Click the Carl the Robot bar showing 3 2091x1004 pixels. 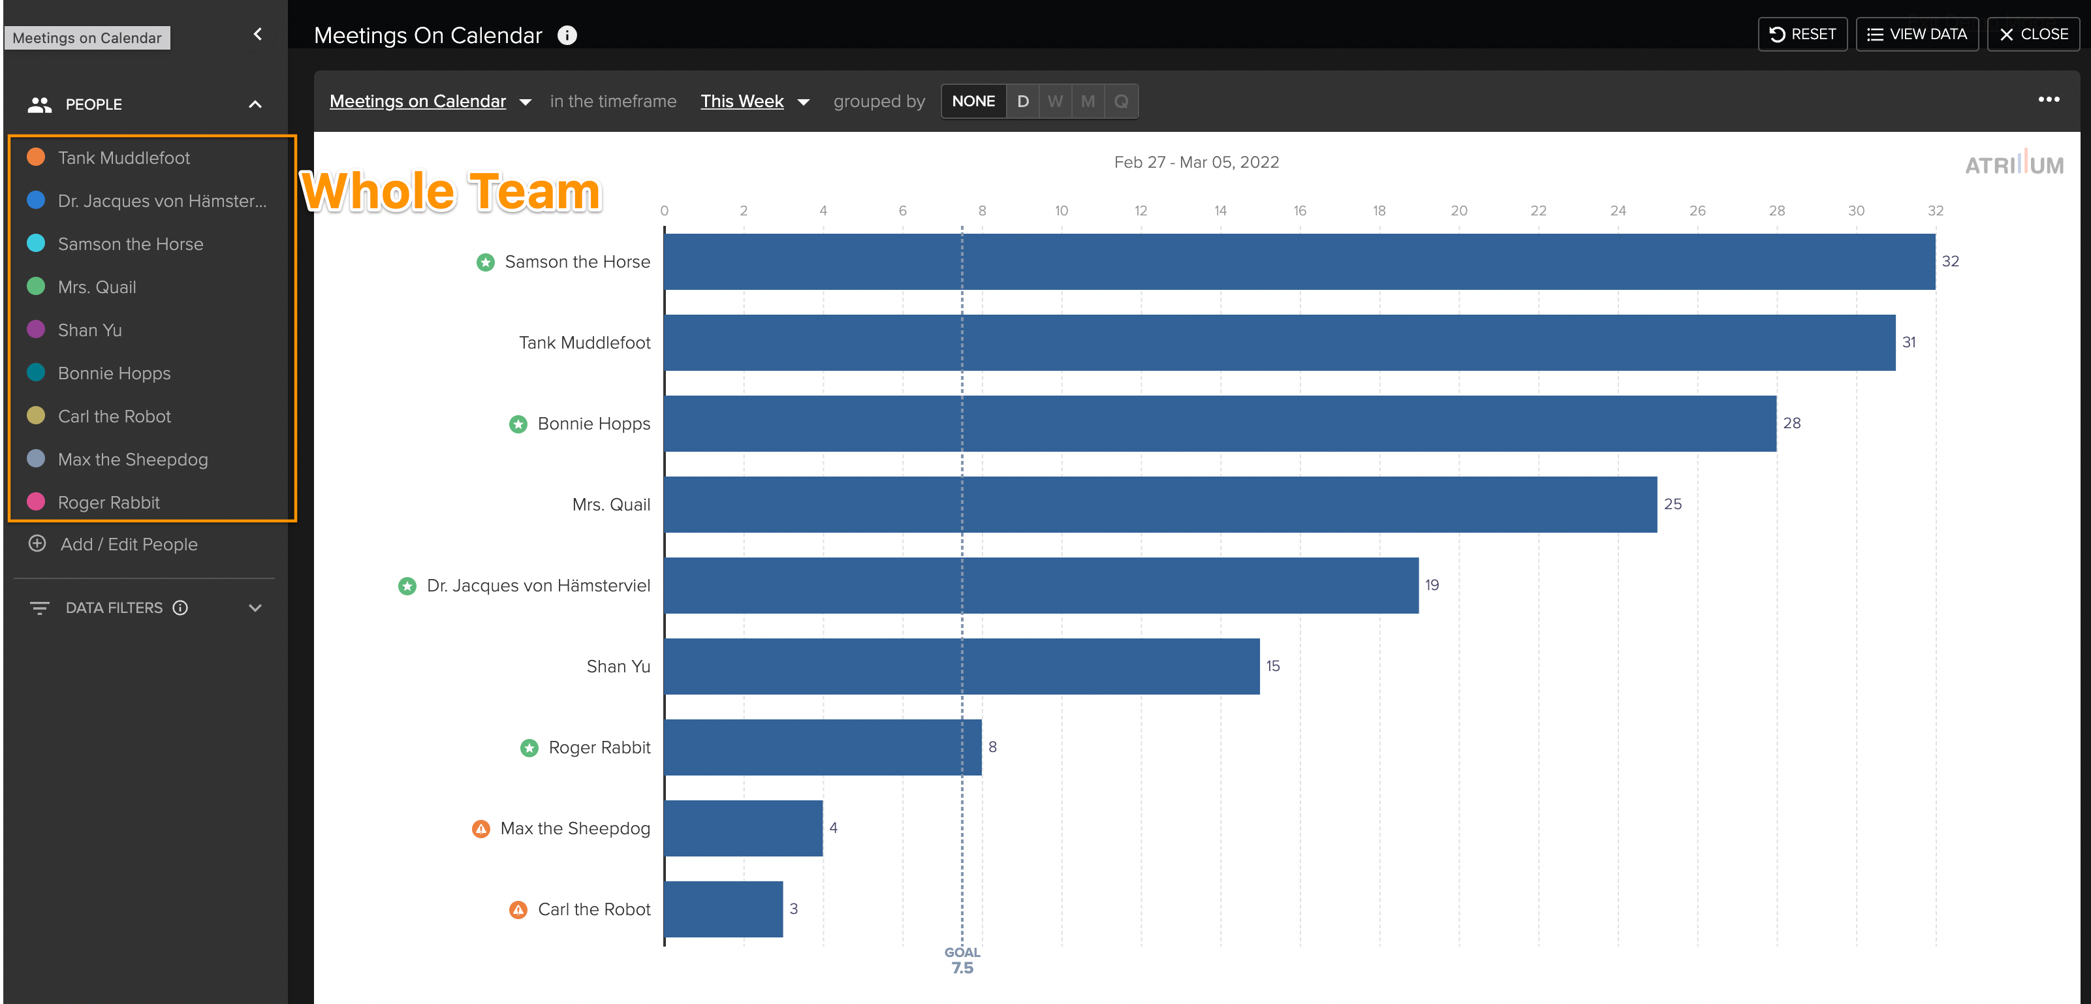click(724, 909)
